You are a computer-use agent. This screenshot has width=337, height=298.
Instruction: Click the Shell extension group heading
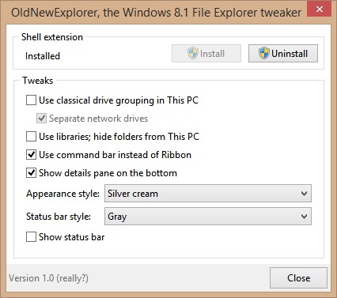pyautogui.click(x=52, y=37)
